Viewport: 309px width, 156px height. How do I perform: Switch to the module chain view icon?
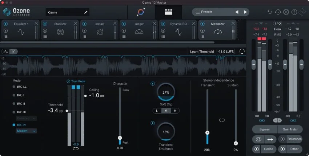[x=168, y=12]
